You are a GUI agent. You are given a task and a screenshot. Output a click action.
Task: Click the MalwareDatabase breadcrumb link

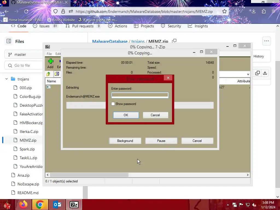[110, 41]
